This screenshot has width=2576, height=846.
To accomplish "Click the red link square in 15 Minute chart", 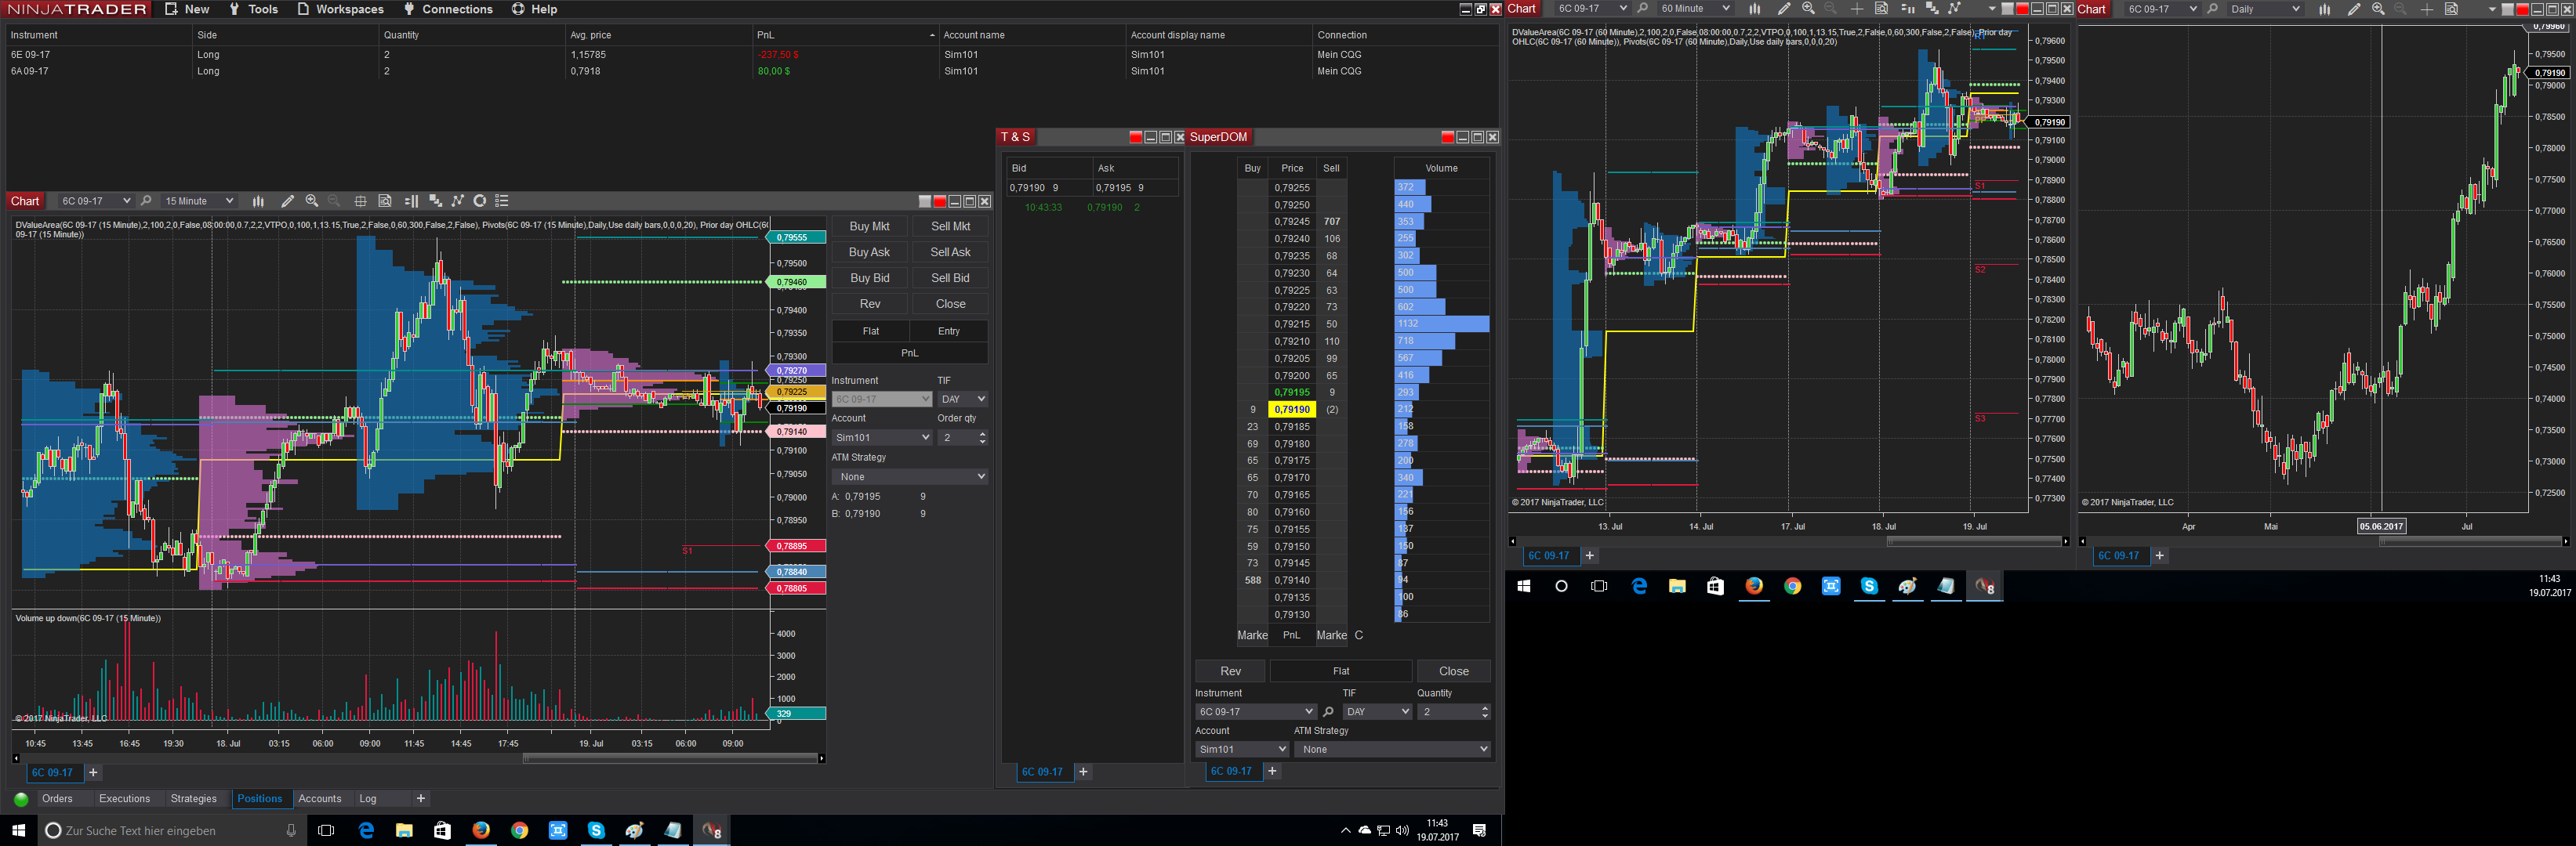I will [x=939, y=202].
